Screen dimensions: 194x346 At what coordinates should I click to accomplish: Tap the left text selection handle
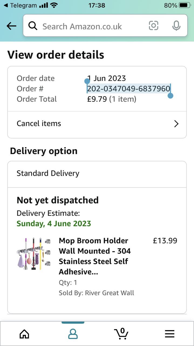click(x=87, y=81)
